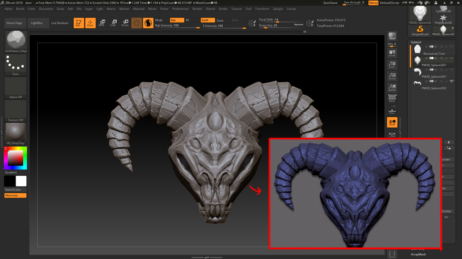Click the LightBox button
Image resolution: width=462 pixels, height=259 pixels.
(37, 23)
